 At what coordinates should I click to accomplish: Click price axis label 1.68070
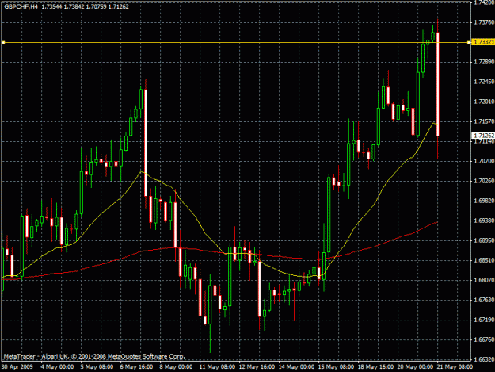pos(484,280)
